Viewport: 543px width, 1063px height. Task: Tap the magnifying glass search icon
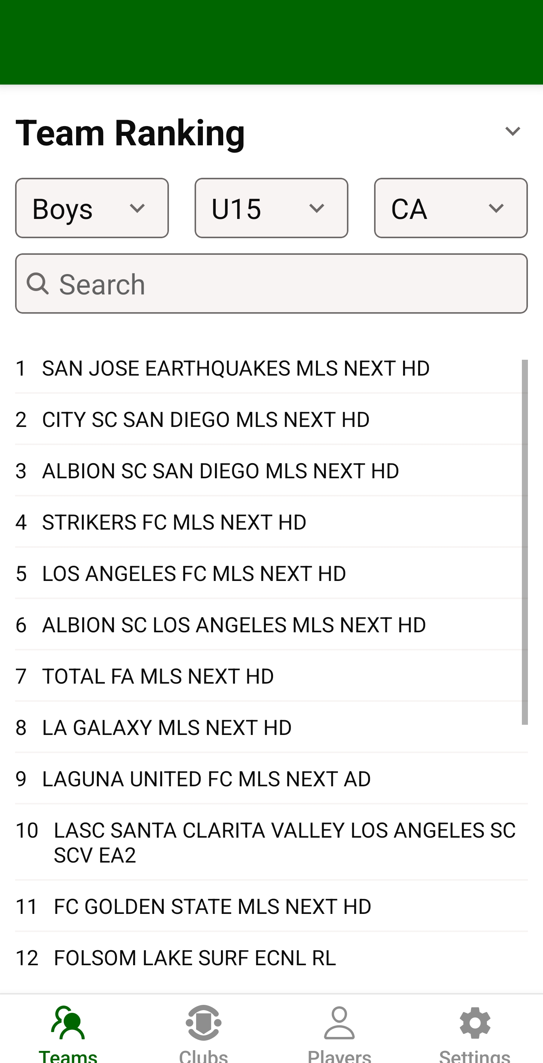tap(38, 284)
